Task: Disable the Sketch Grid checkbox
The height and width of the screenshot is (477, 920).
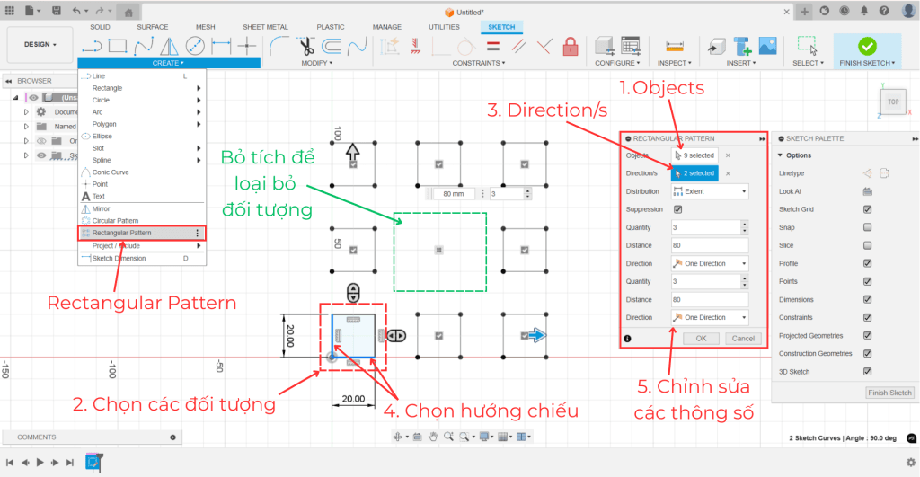Action: tap(867, 209)
